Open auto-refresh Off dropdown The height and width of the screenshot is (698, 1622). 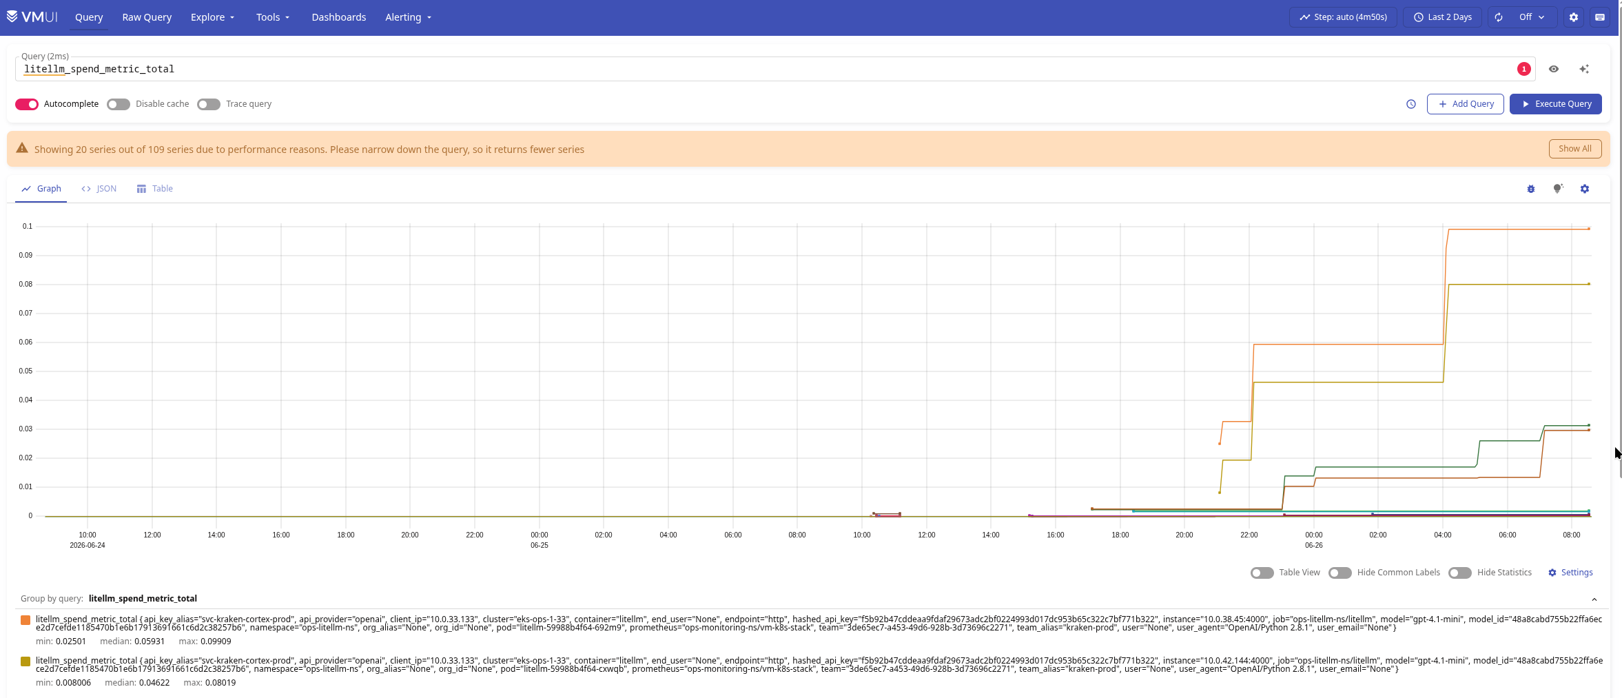[x=1532, y=17]
